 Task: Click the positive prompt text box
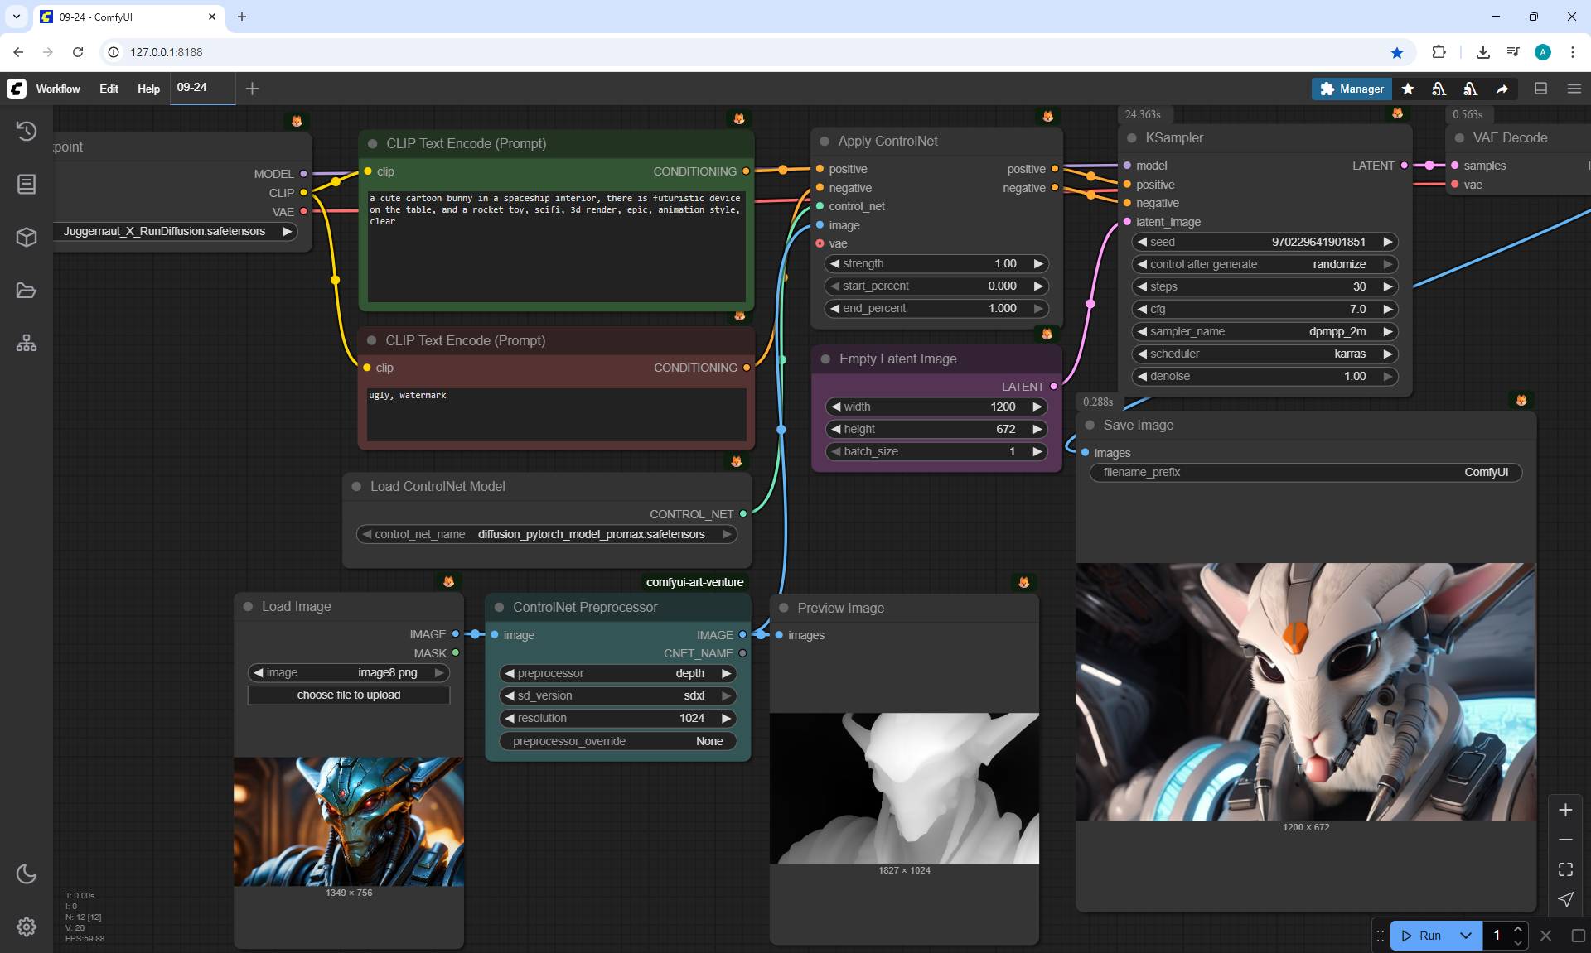click(x=555, y=248)
